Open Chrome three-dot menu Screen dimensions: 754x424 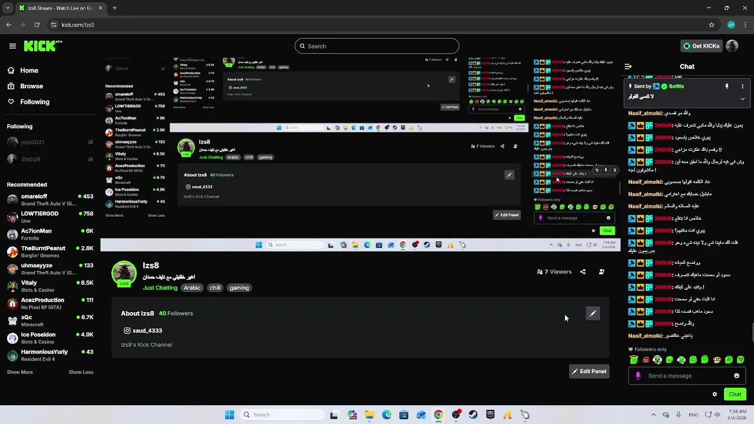coord(745,25)
